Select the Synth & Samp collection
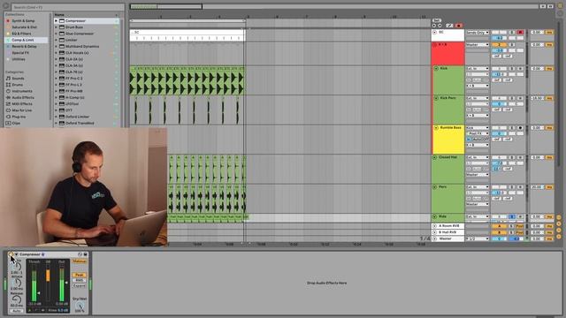 pyautogui.click(x=23, y=21)
